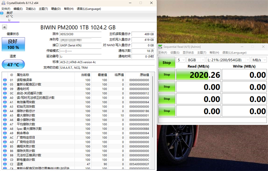
Task: Click the status orb for attribute A5
Action: pyautogui.click(x=5, y=115)
